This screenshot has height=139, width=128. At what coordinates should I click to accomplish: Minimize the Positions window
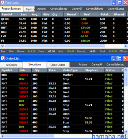[114, 2]
